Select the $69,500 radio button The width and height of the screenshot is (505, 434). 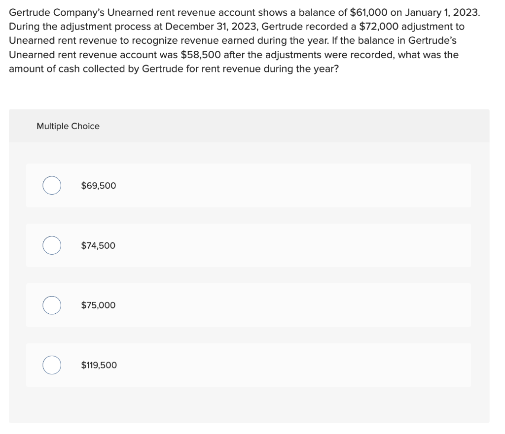click(52, 186)
